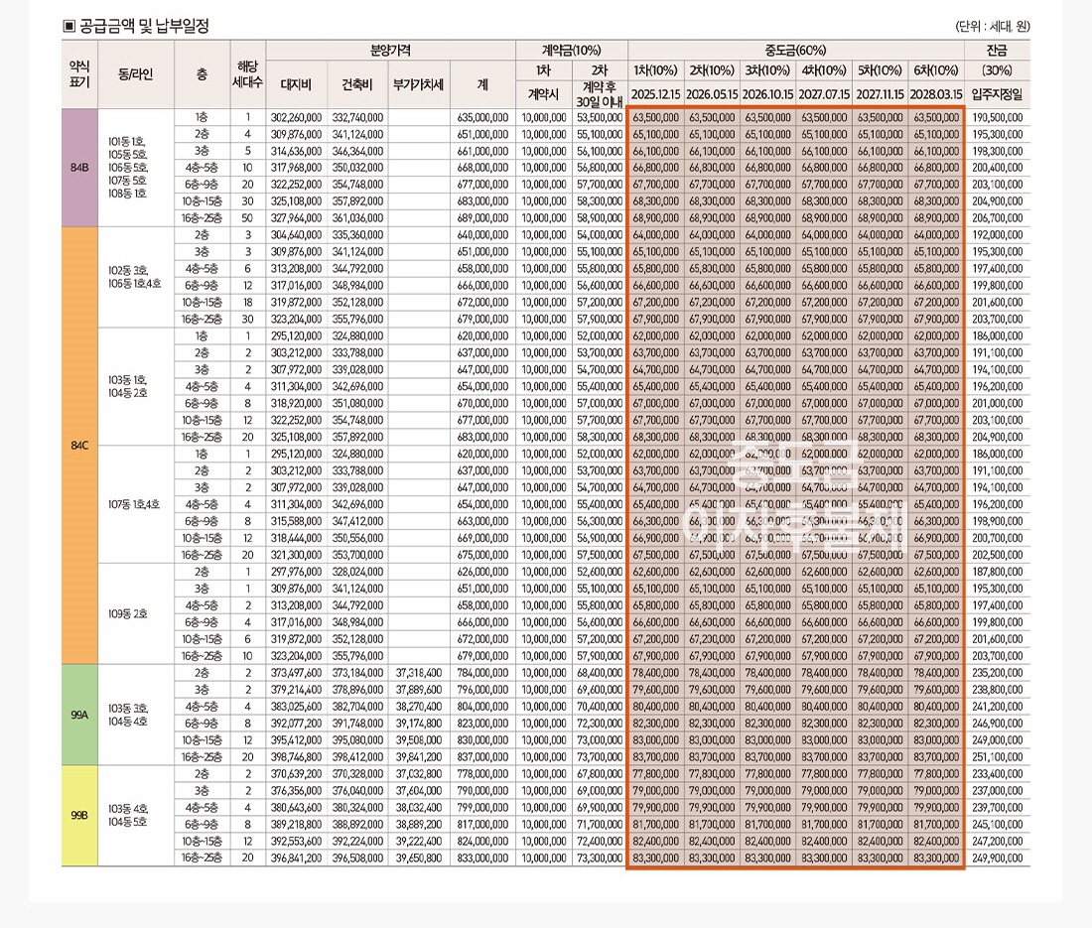The image size is (1092, 928).
Task: Select the land cost 304,640,000
Action: pos(296,235)
